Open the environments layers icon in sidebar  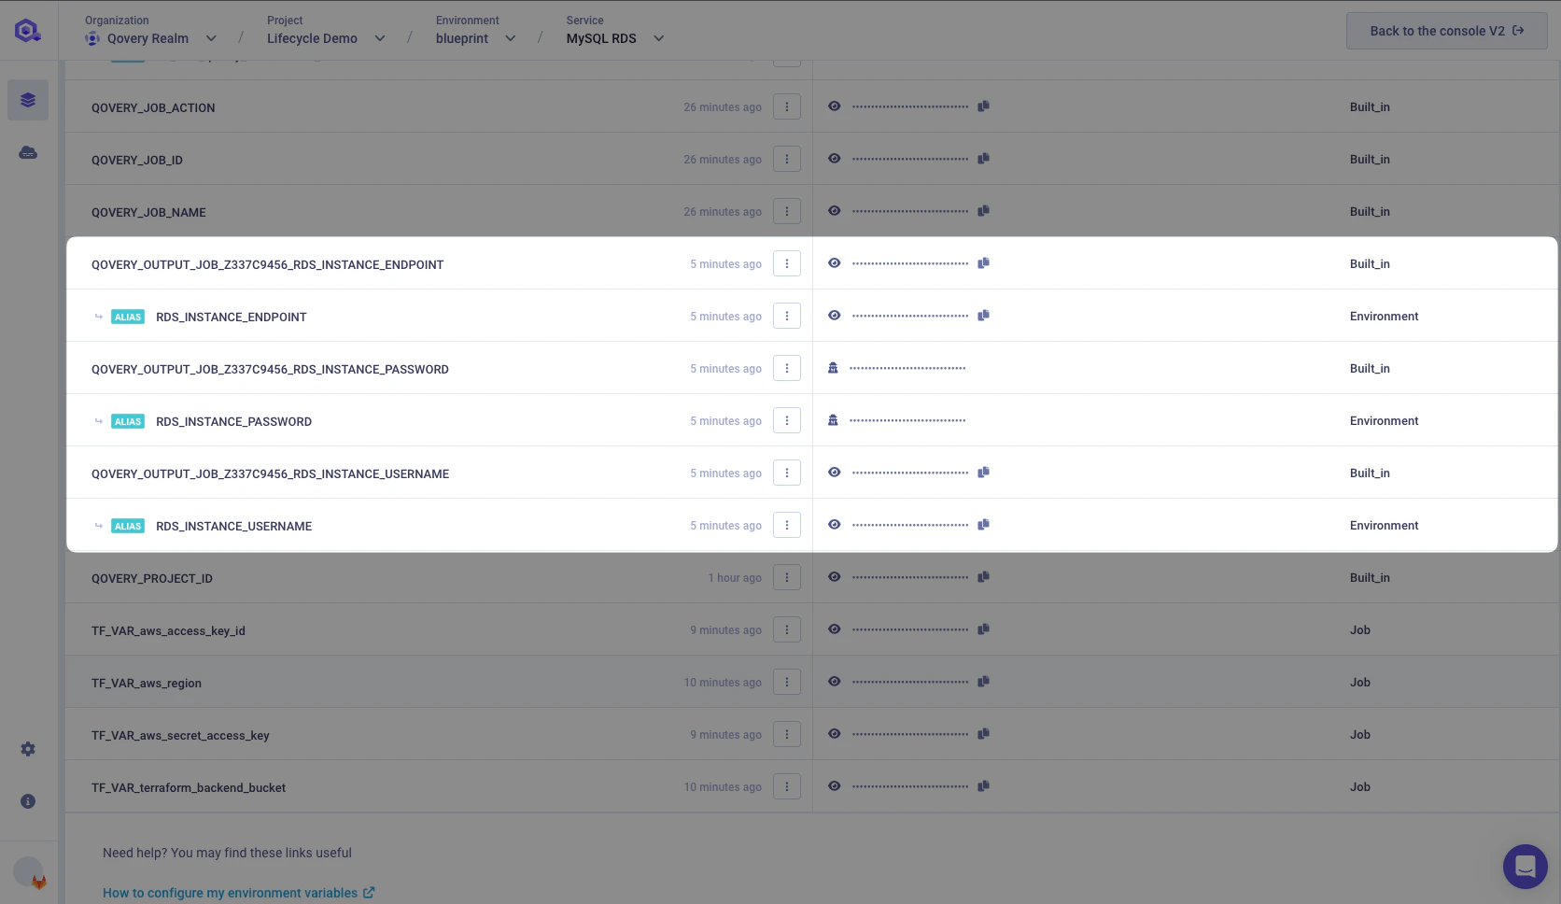pos(28,100)
